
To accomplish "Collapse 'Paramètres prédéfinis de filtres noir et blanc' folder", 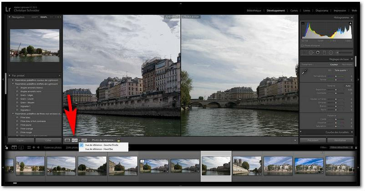I will click(x=13, y=114).
